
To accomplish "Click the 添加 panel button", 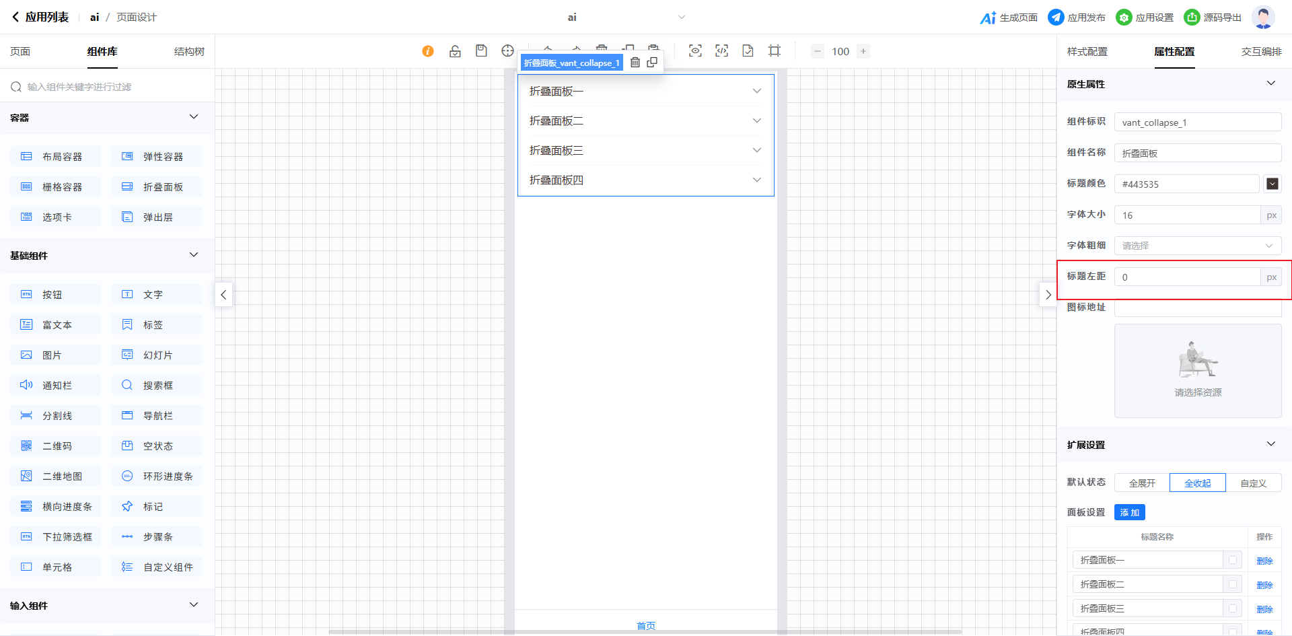I will point(1129,513).
